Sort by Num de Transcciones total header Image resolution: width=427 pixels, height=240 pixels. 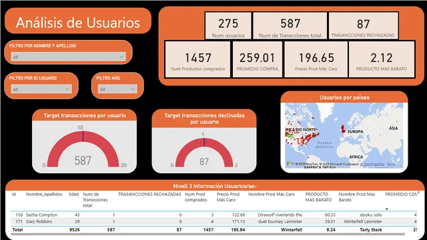coord(95,200)
